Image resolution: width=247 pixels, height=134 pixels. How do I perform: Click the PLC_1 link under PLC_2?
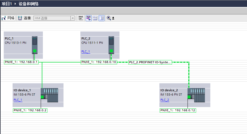pos(86,52)
